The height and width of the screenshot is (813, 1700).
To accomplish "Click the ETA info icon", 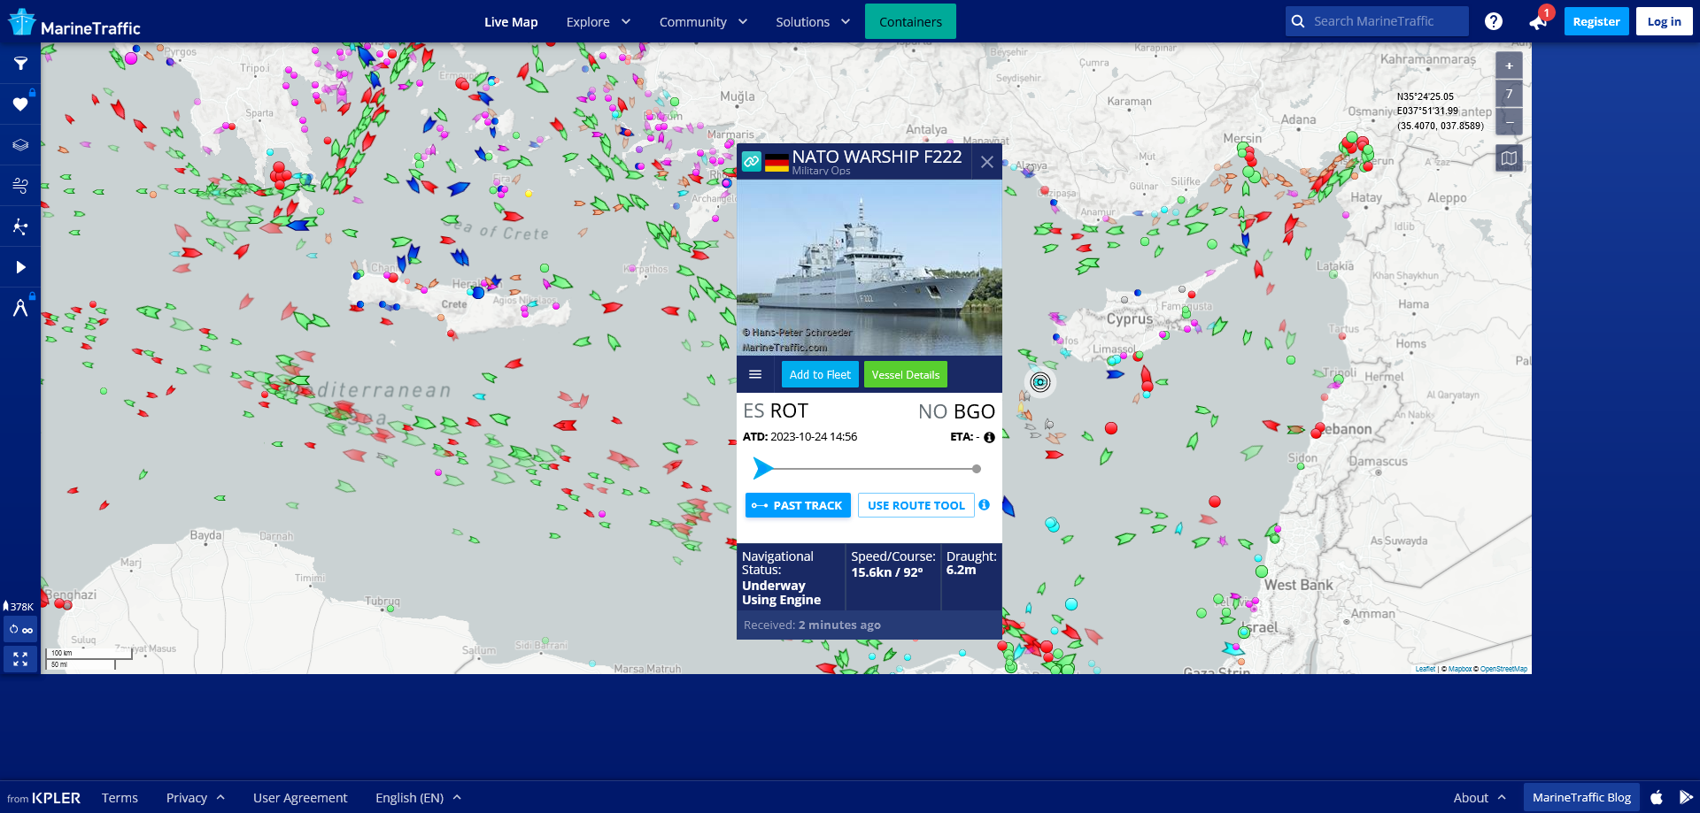I will point(989,437).
